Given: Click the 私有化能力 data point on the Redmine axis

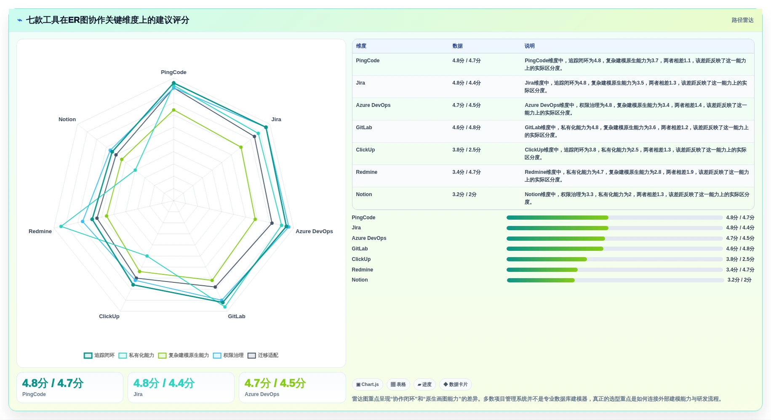Looking at the screenshot, I should [61, 226].
